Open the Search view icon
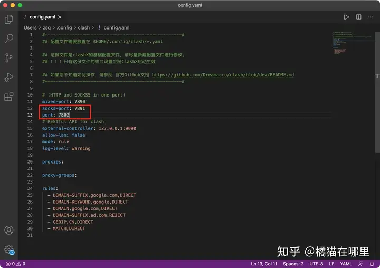The image size is (380, 268). tap(9, 39)
